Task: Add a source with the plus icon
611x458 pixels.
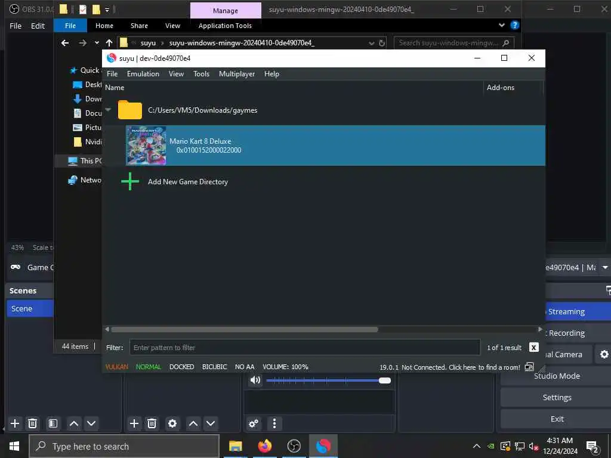Action: (x=134, y=423)
